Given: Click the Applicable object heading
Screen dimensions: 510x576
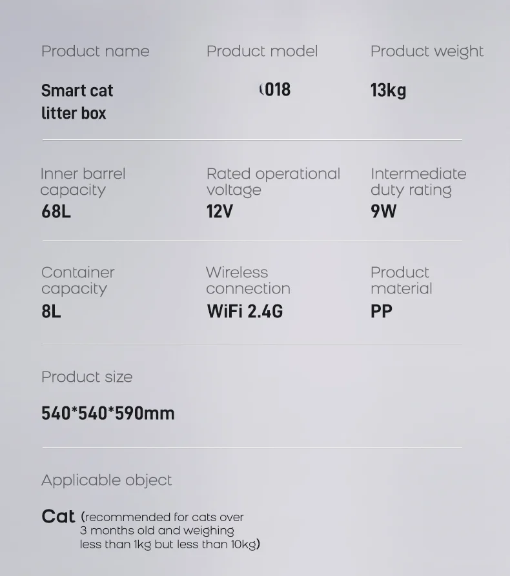Looking at the screenshot, I should tap(107, 481).
